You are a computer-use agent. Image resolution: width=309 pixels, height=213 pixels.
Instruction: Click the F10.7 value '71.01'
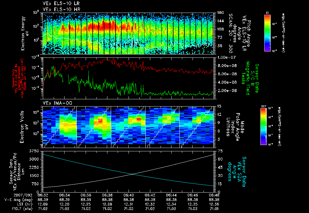pyautogui.click(x=214, y=209)
